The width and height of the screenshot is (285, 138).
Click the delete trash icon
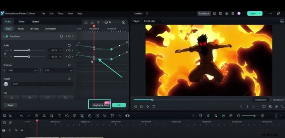(36, 116)
